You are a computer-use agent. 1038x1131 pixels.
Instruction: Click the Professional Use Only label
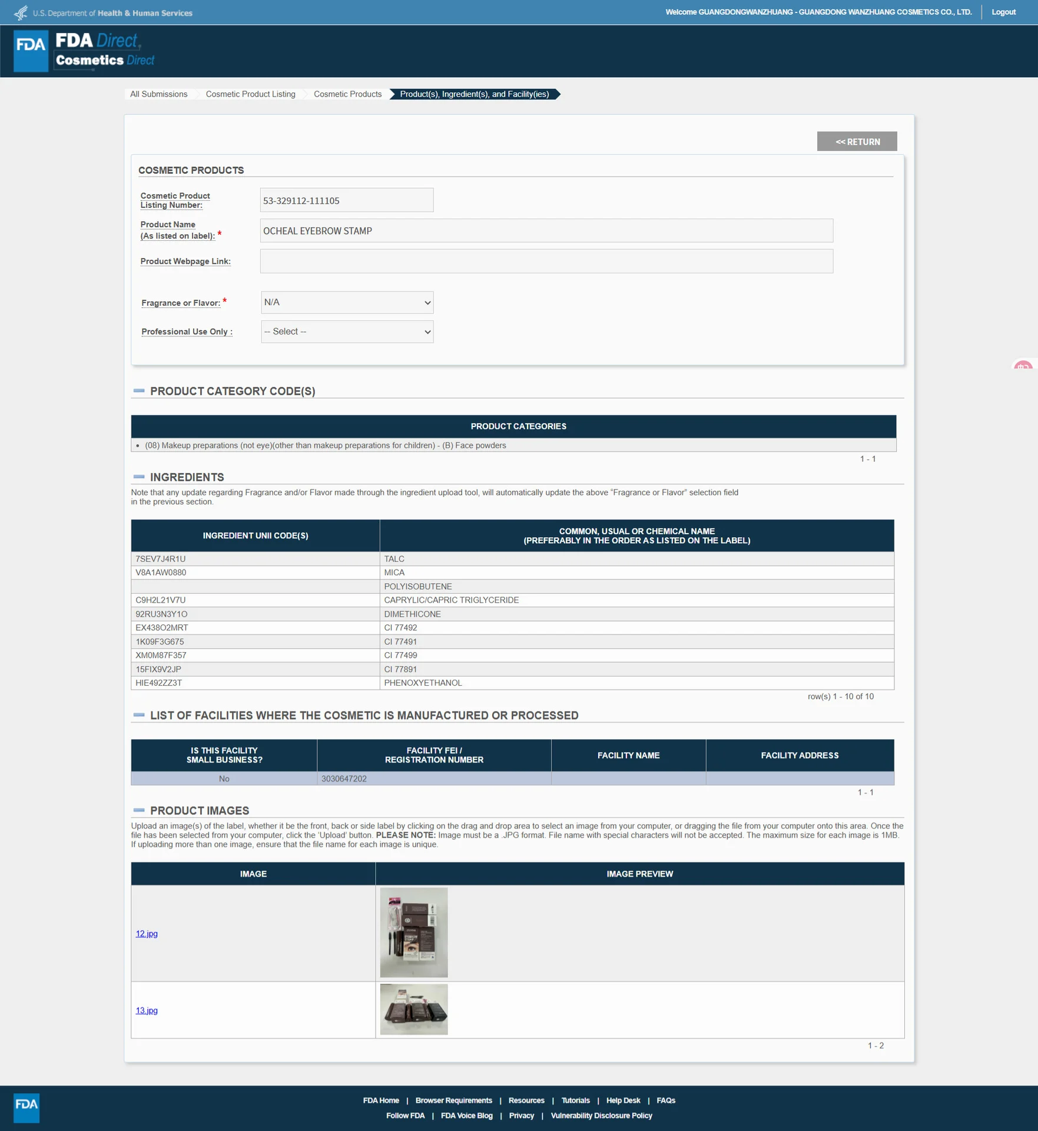click(x=187, y=332)
